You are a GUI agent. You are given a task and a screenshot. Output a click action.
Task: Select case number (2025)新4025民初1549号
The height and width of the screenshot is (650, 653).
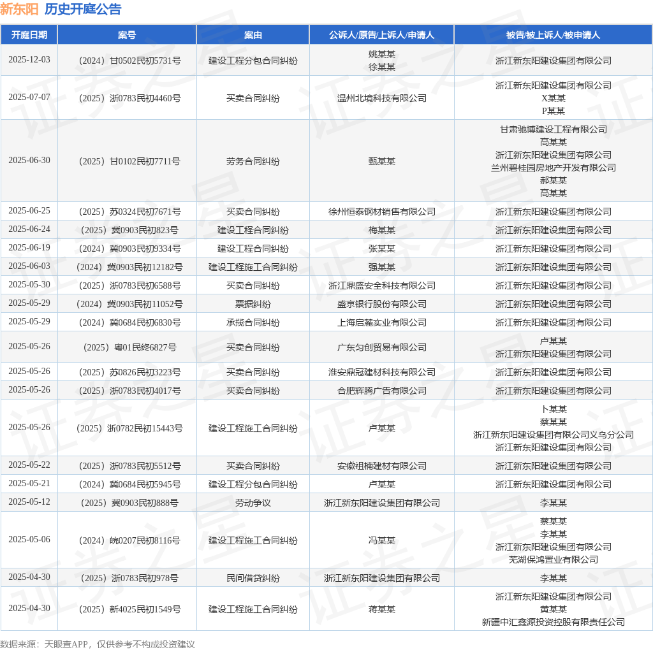(x=129, y=609)
